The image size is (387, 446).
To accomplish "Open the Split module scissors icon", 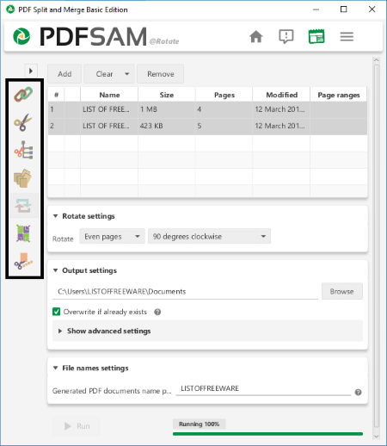I will 23,122.
